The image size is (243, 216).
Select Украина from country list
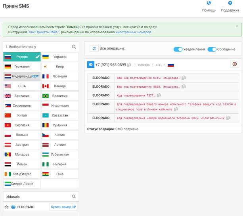pyautogui.click(x=60, y=57)
